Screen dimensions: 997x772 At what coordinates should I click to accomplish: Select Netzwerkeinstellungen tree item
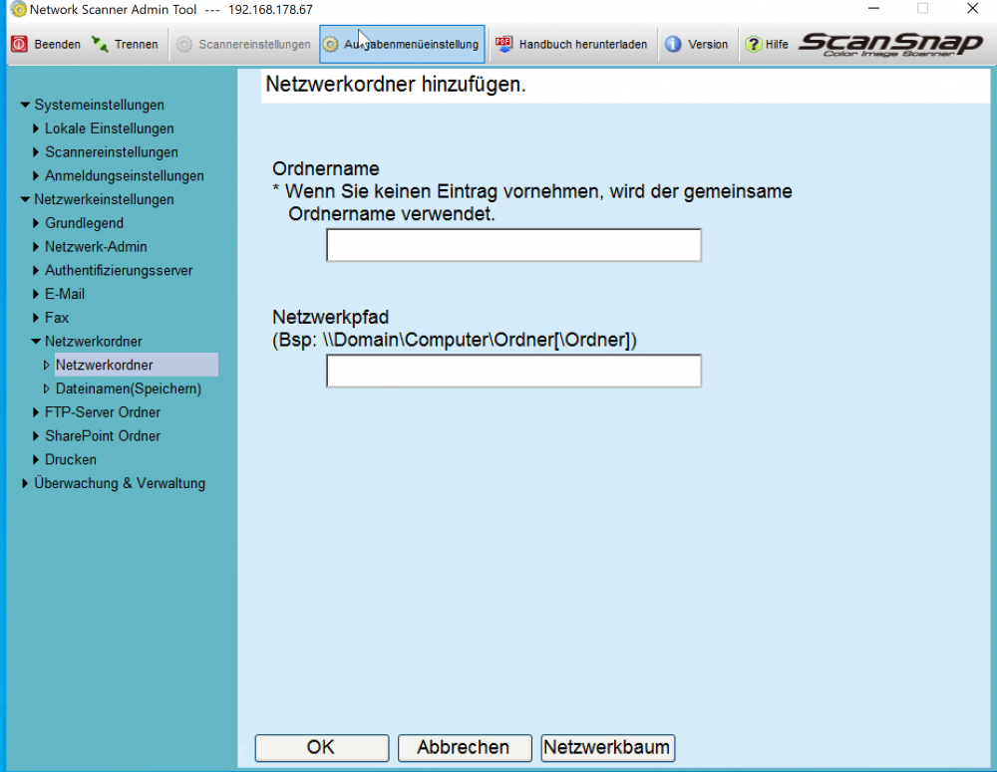pyautogui.click(x=105, y=199)
